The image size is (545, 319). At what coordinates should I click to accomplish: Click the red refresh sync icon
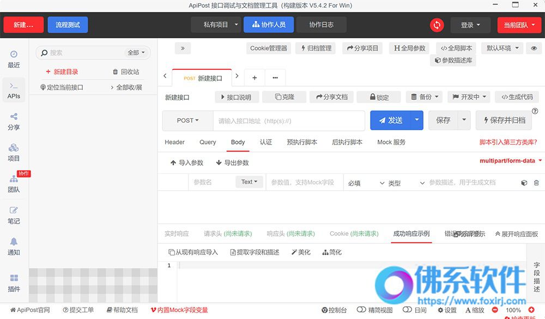(437, 25)
